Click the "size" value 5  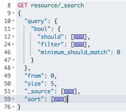click(52, 84)
